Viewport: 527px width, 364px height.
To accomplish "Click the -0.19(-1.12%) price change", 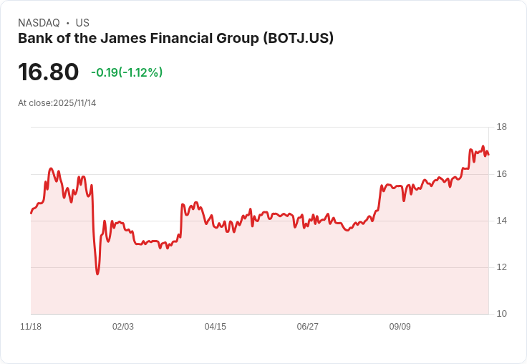I will click(x=127, y=72).
